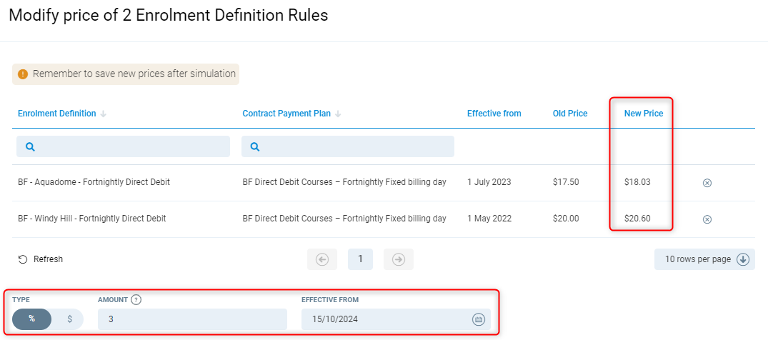Click the Refresh icon
Screen dimensions: 768x340
[x=23, y=259]
